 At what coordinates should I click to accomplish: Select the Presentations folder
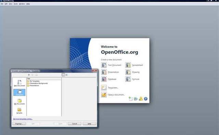pyautogui.click(x=33, y=86)
